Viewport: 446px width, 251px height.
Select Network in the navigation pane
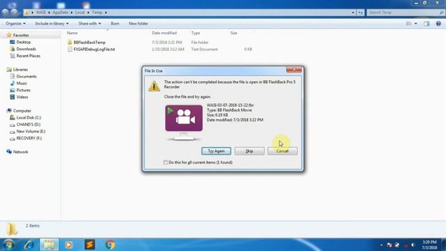pos(20,152)
